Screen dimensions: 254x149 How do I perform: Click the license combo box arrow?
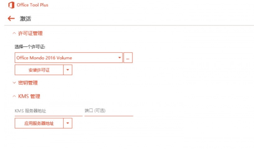pos(120,58)
